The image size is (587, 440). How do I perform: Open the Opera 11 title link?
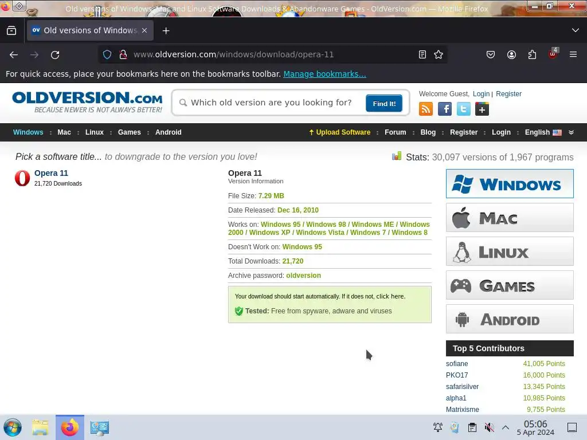[x=51, y=173]
